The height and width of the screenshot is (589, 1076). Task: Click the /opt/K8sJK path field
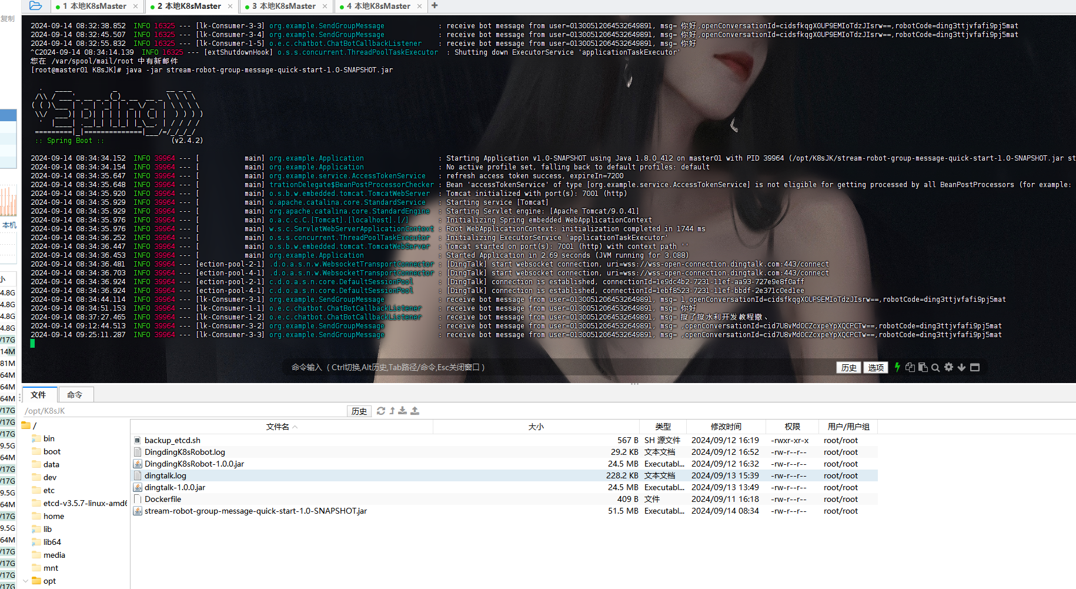183,411
